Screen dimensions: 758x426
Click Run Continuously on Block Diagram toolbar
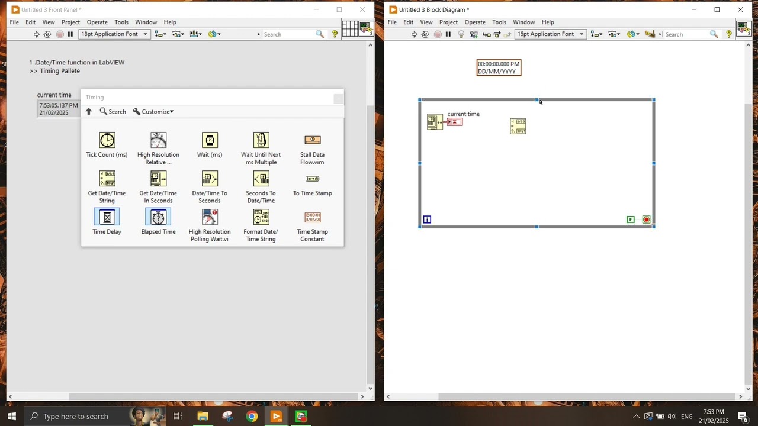tap(425, 34)
